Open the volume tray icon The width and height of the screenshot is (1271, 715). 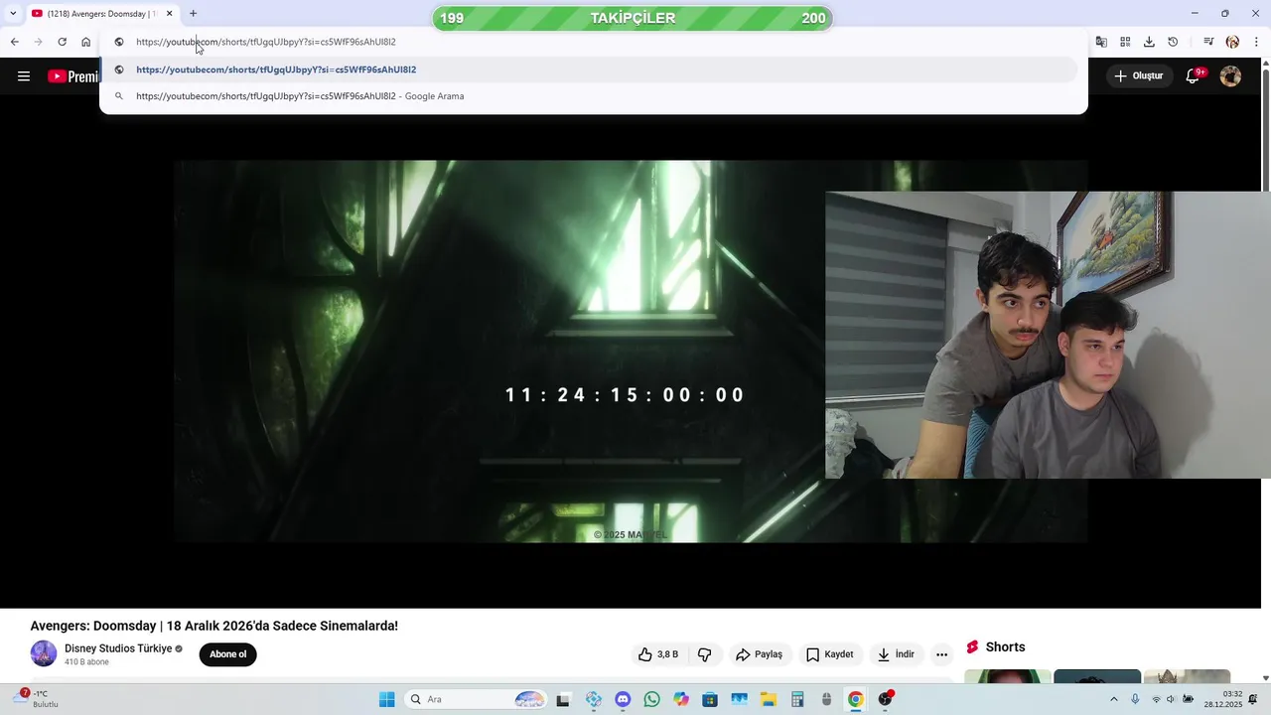(x=1171, y=699)
